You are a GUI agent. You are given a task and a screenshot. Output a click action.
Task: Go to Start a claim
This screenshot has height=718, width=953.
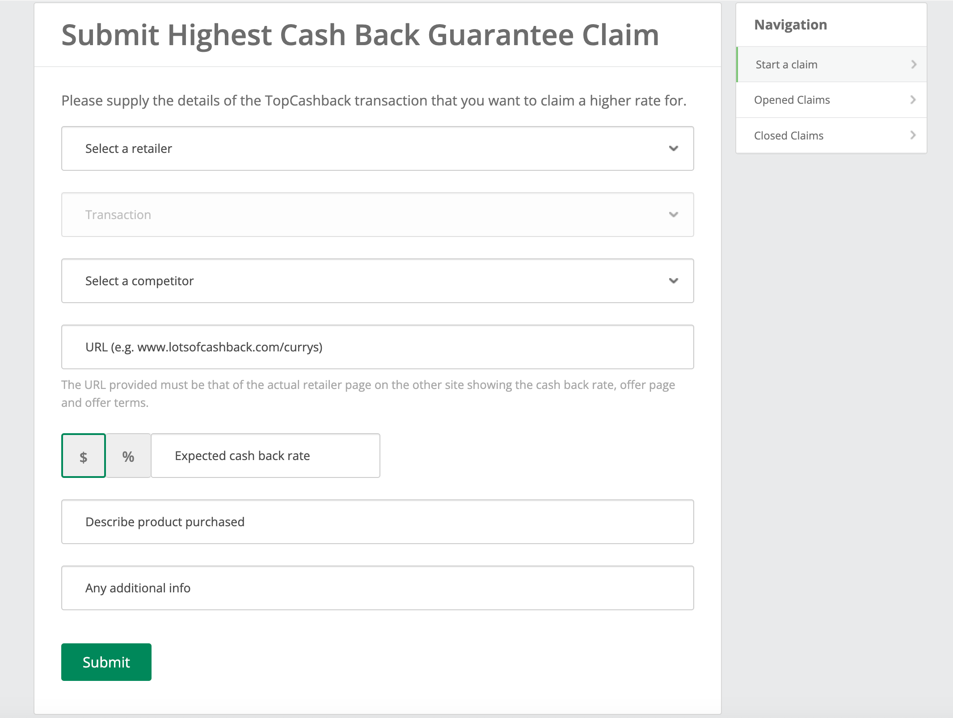787,64
